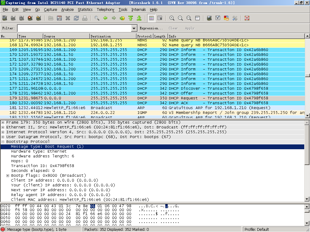The height and width of the screenshot is (232, 310).
Task: Expand Internet Protocol Version 4 node
Action: click(x=3, y=132)
